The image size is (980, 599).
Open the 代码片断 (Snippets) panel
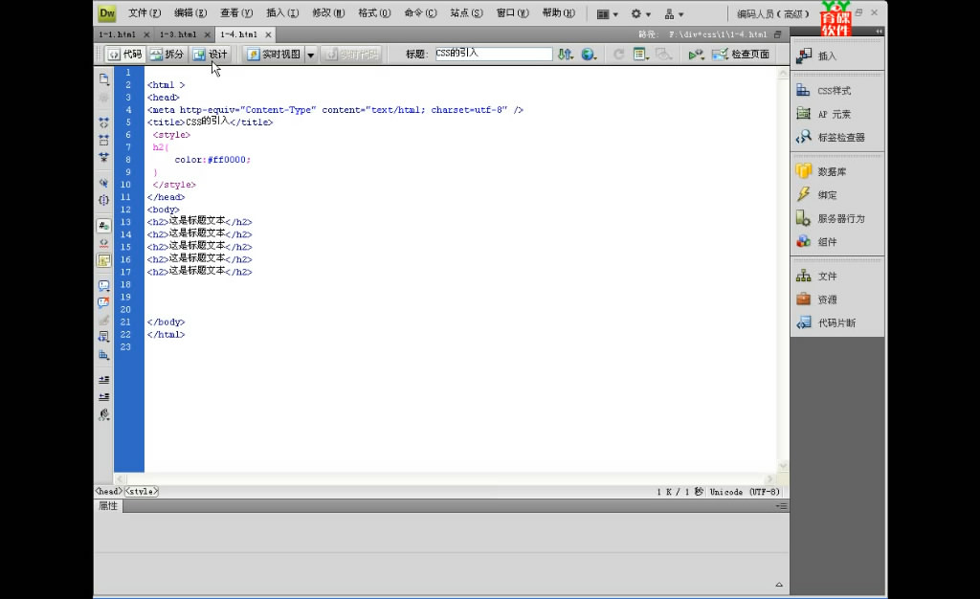(x=836, y=322)
